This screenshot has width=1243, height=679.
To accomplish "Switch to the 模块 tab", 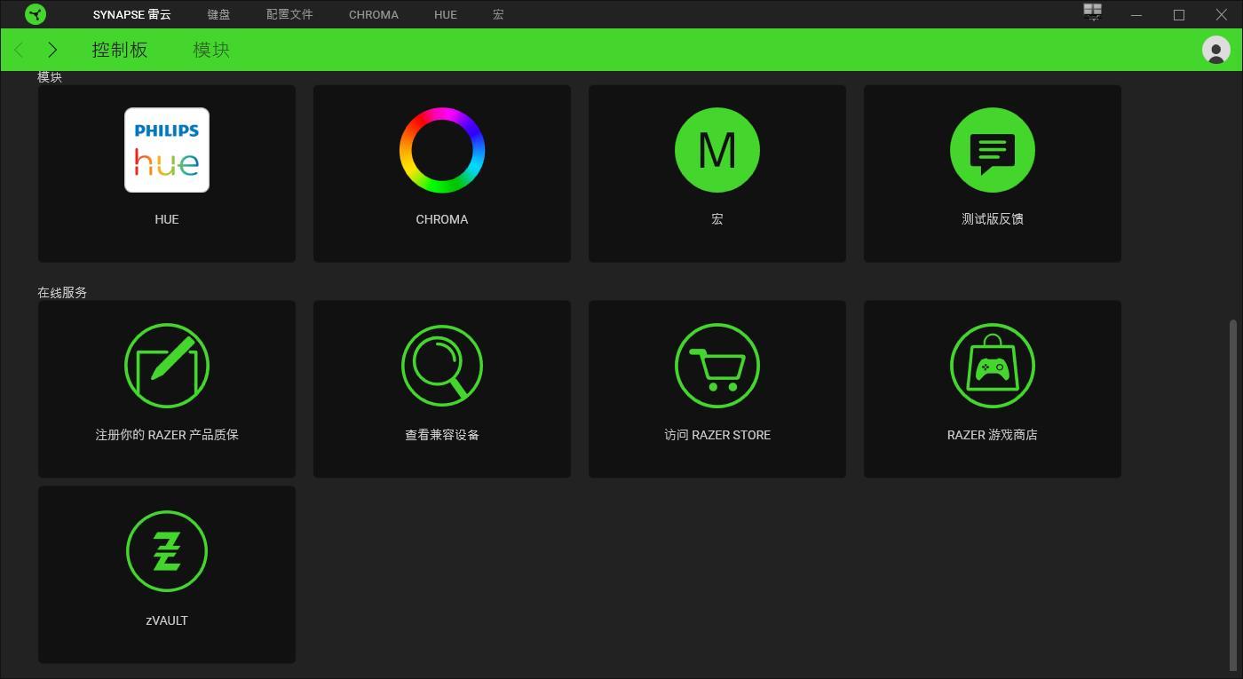I will [211, 50].
